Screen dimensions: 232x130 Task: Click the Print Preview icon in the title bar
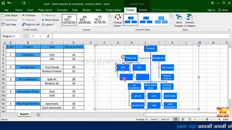[x=24, y=3]
